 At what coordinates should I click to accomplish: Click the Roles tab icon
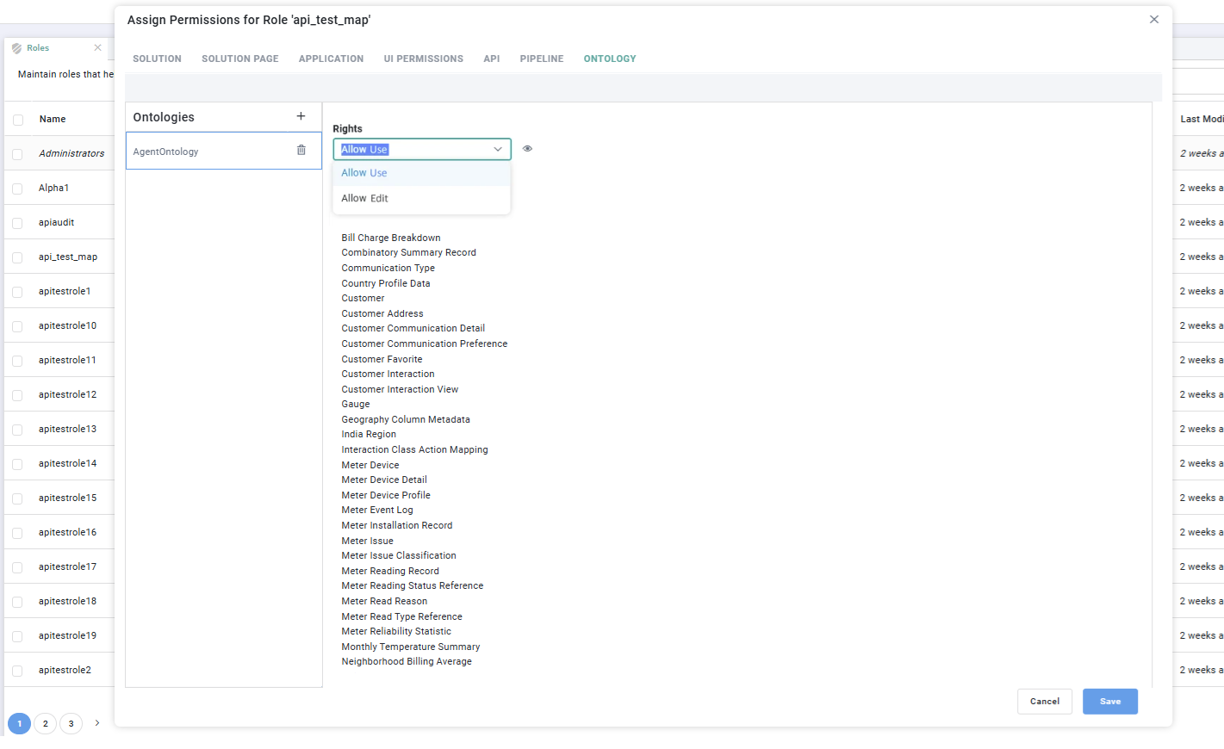[x=16, y=48]
